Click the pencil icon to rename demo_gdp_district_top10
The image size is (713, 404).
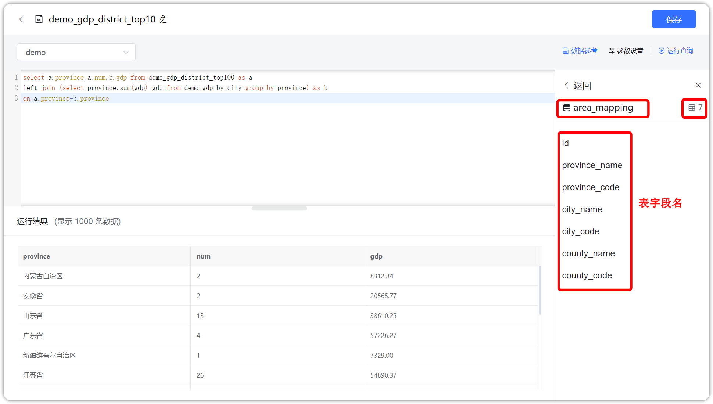click(x=163, y=19)
